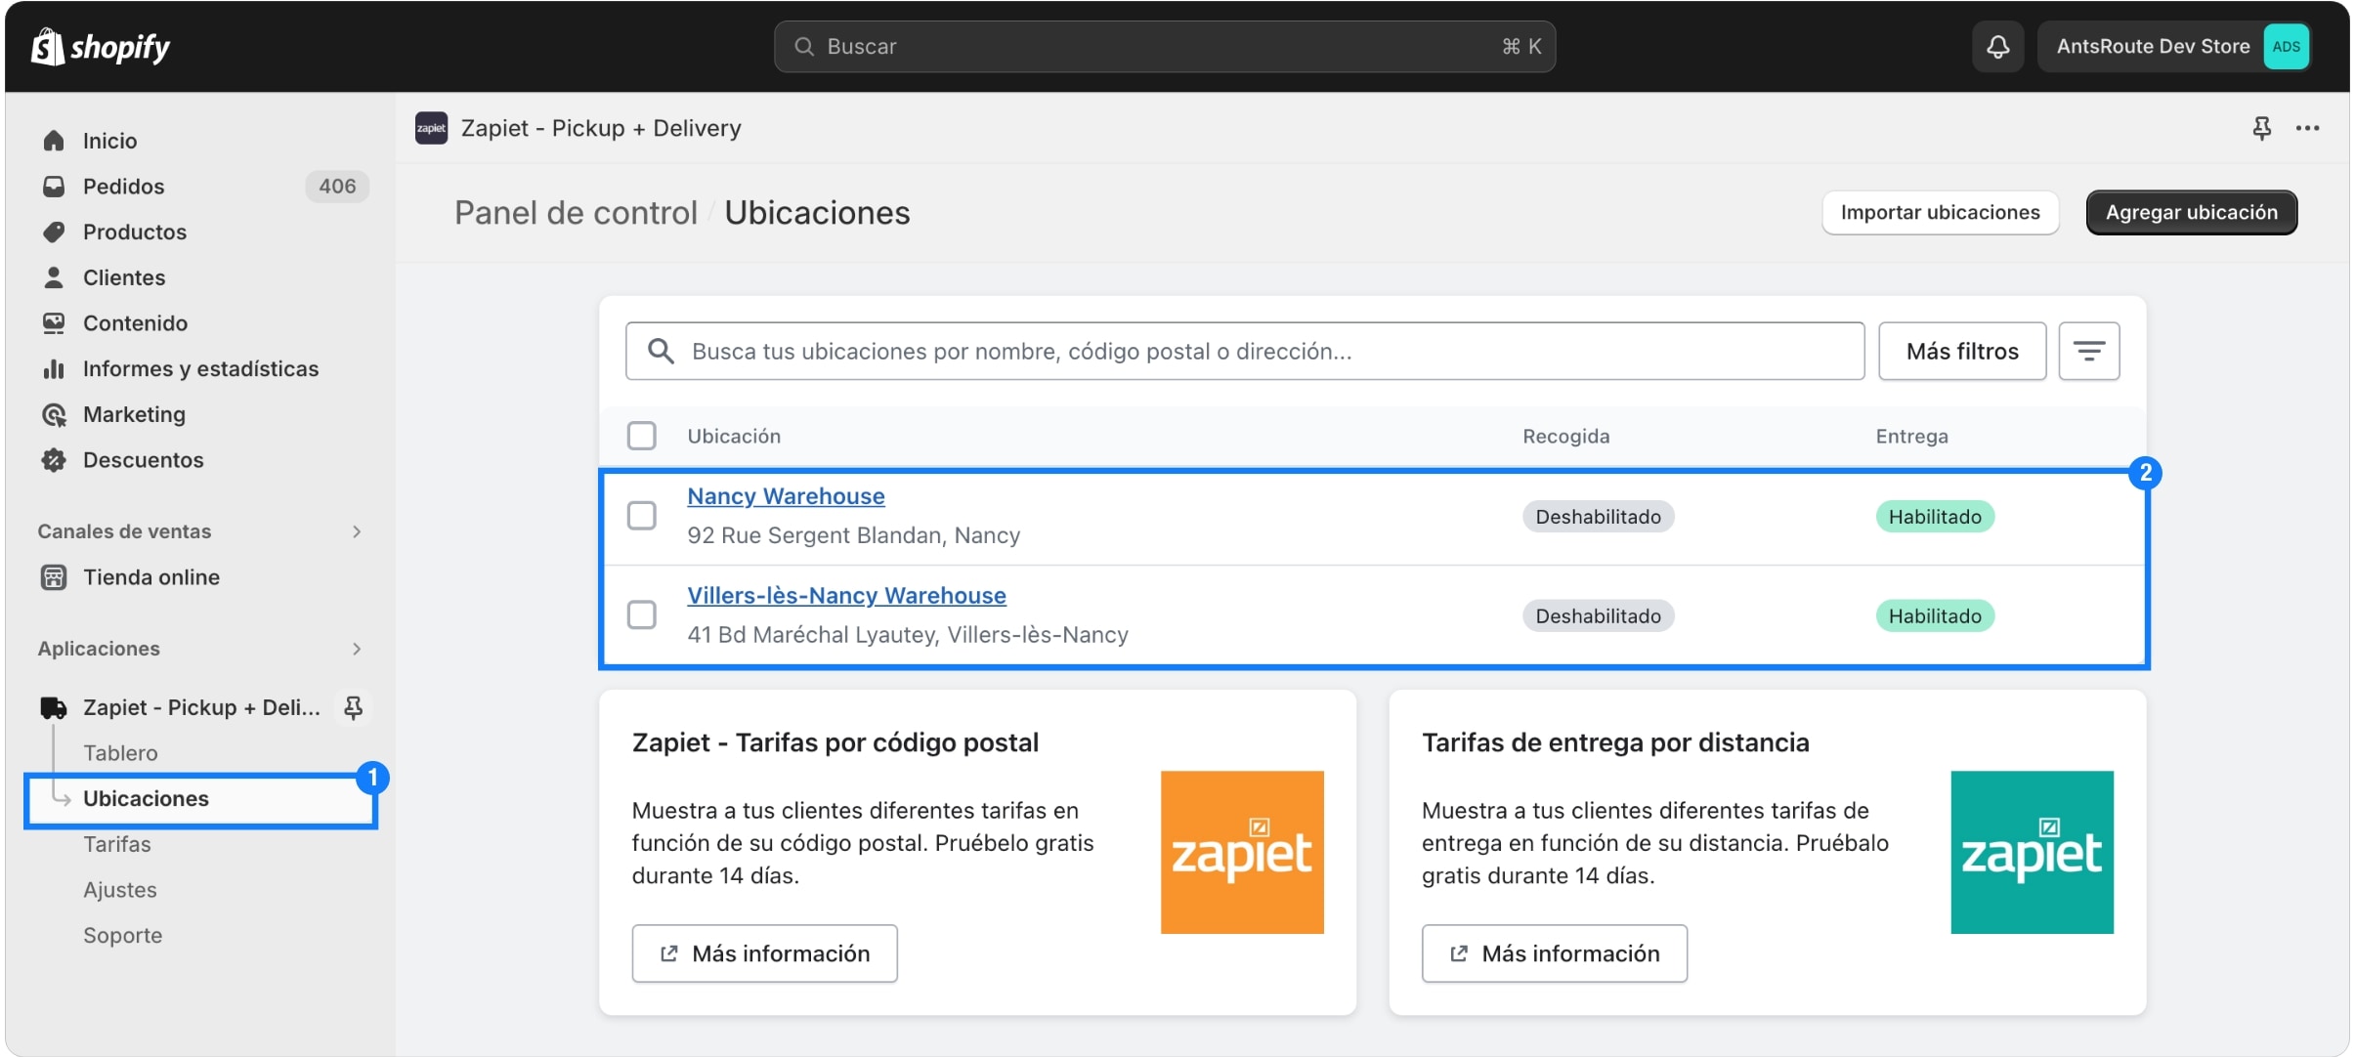
Task: Click Nancy Warehouse Habilitado delivery badge
Action: 1935,517
